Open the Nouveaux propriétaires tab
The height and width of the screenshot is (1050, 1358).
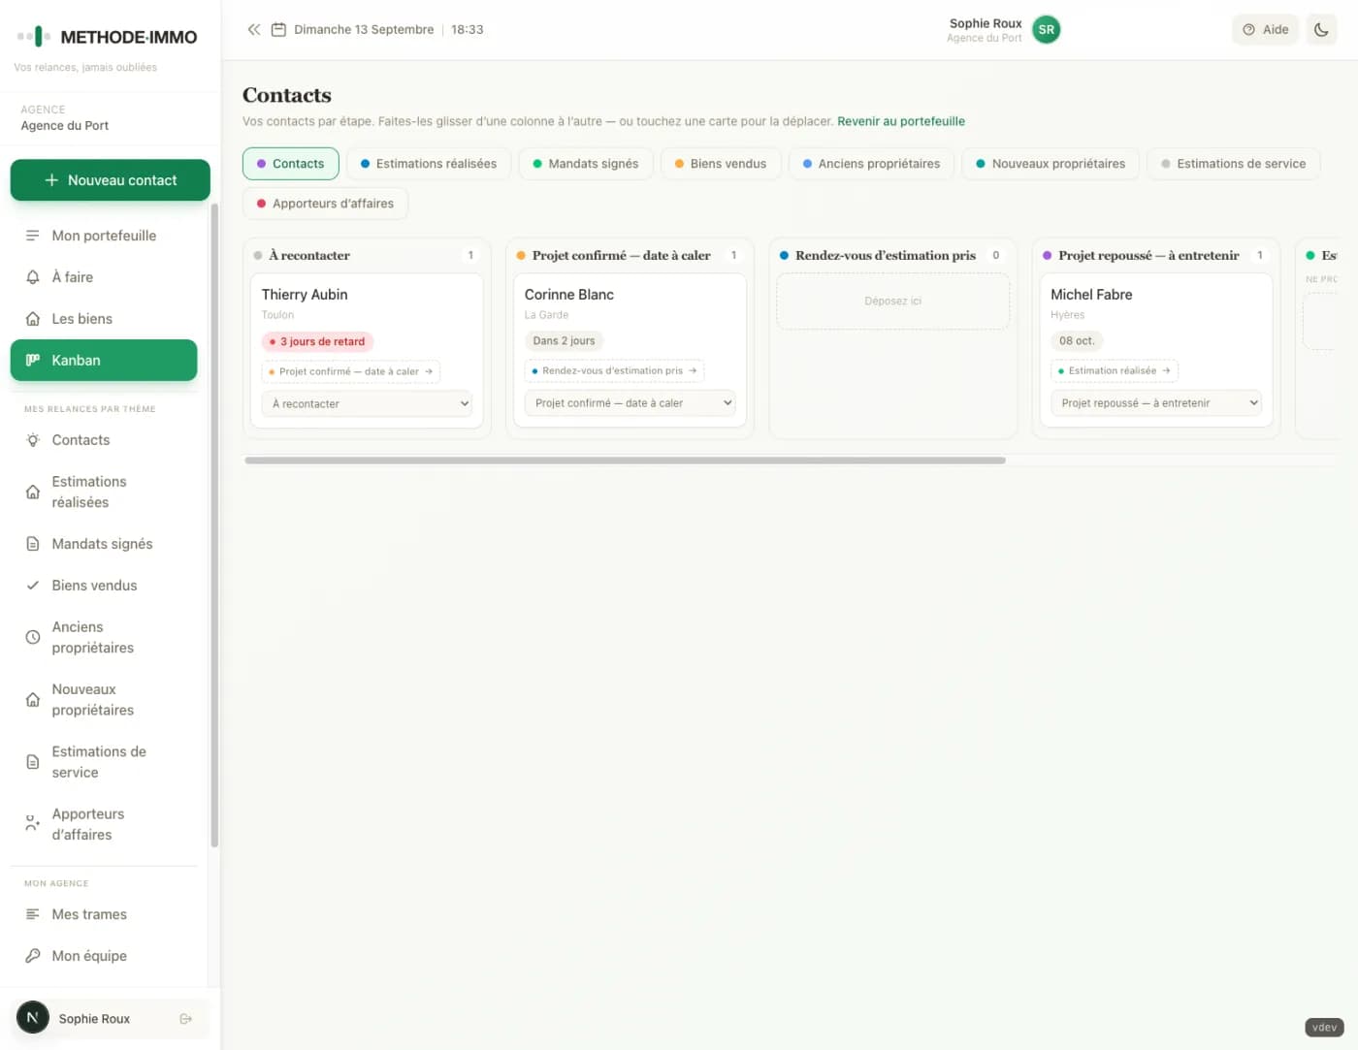click(x=1051, y=164)
